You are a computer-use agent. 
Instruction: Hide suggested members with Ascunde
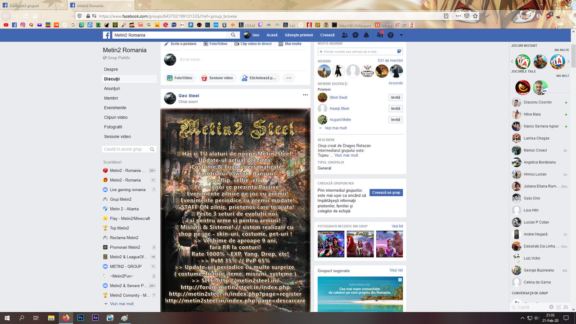(x=396, y=83)
